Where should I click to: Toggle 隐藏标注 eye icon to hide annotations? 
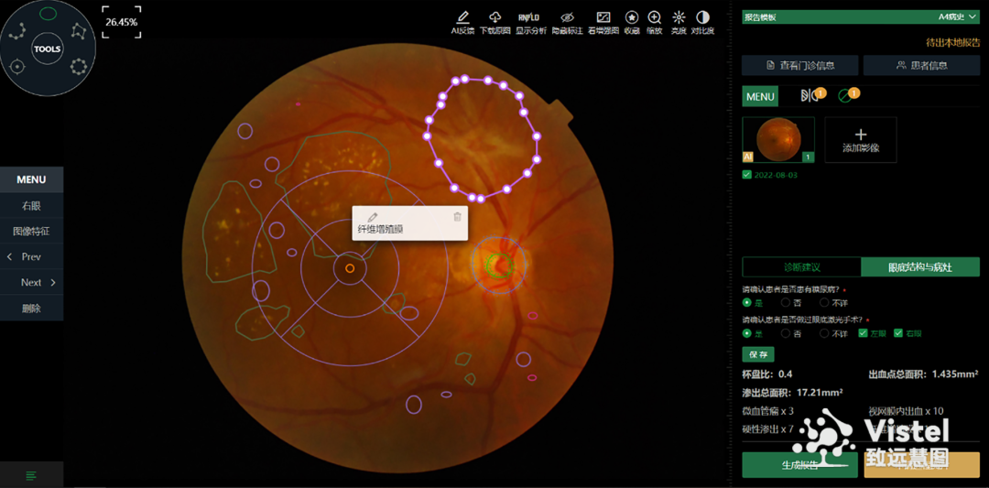click(567, 17)
